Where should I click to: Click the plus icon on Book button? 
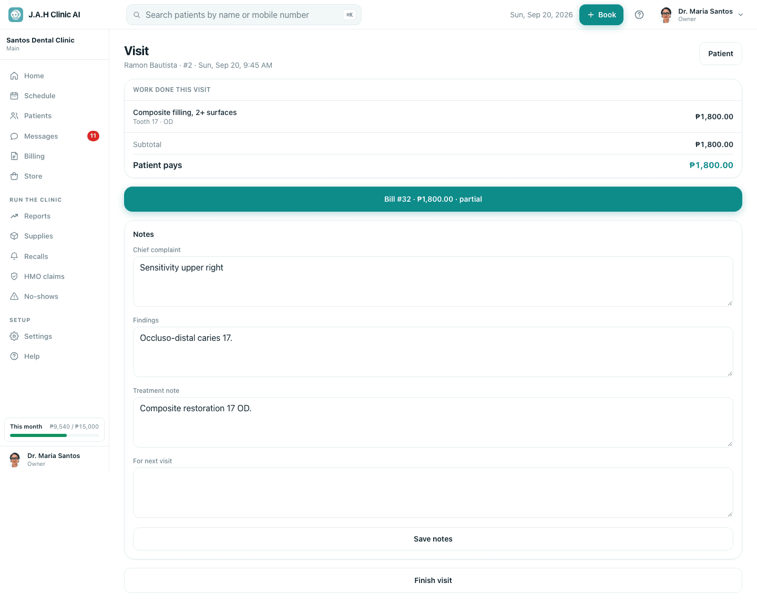click(x=591, y=15)
